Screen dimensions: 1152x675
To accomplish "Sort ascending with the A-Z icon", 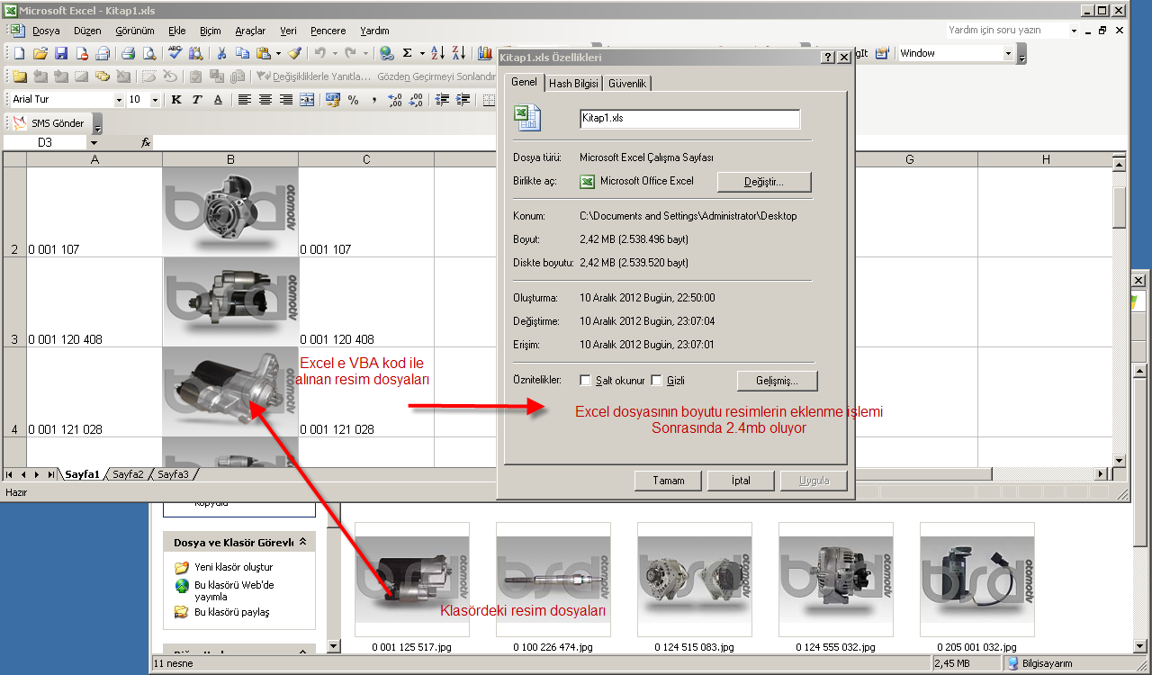I will 437,53.
